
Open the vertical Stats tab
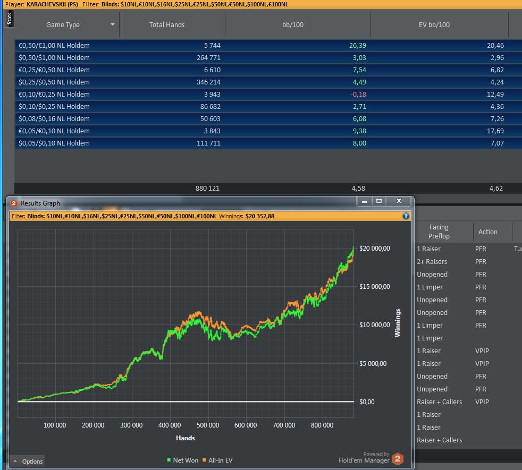pyautogui.click(x=9, y=19)
